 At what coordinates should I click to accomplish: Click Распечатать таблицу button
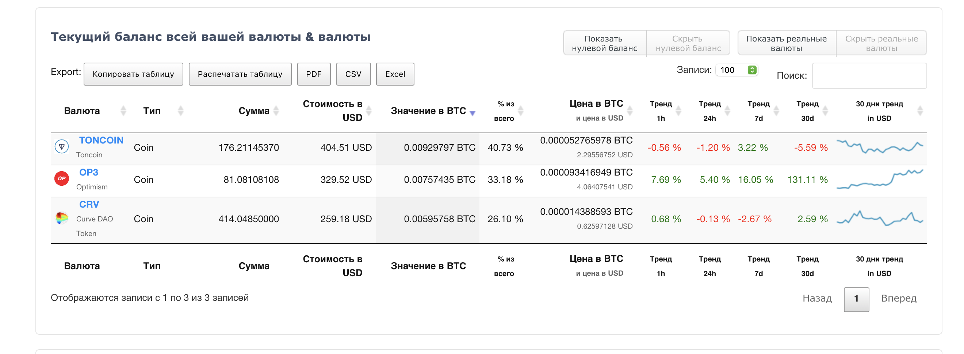240,74
